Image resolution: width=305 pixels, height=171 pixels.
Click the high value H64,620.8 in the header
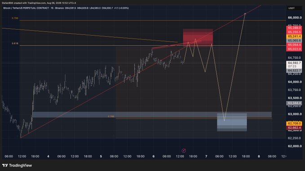pos(83,8)
